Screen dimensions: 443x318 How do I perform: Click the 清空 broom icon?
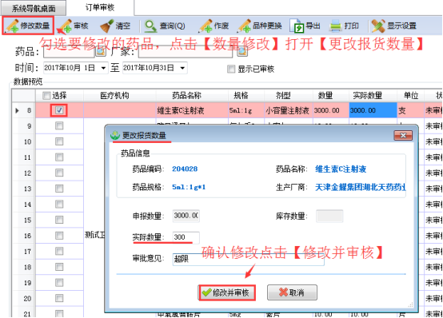coord(107,26)
